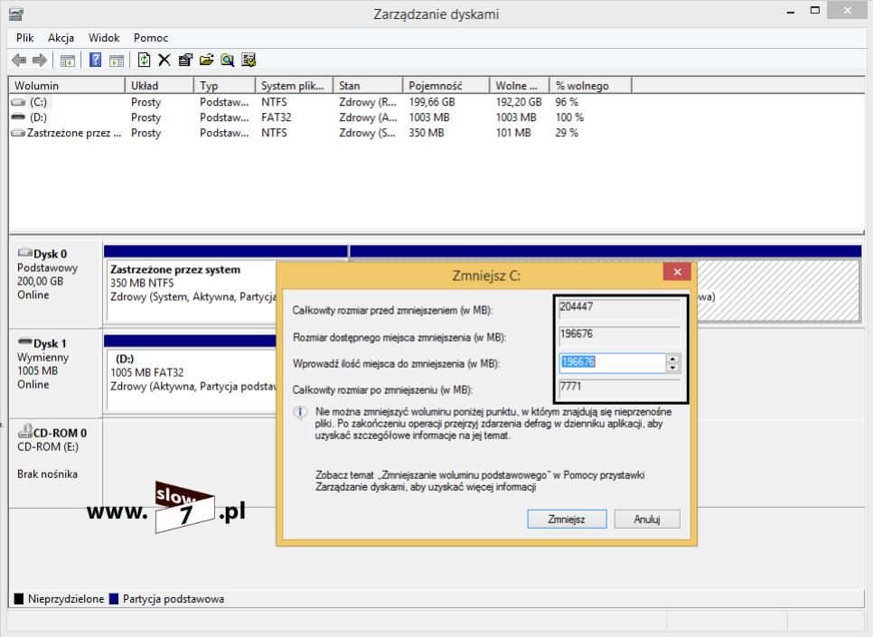Viewport: 873px width, 637px height.
Task: Open the Widok menu
Action: point(104,38)
